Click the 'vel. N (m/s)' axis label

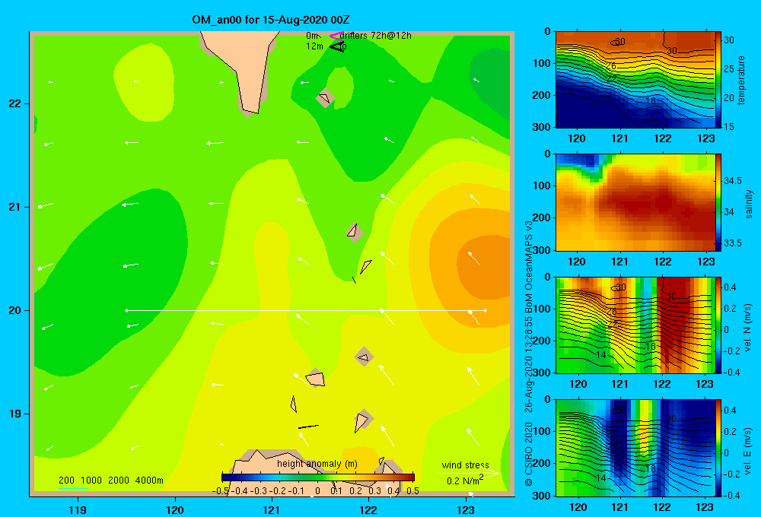pos(748,328)
